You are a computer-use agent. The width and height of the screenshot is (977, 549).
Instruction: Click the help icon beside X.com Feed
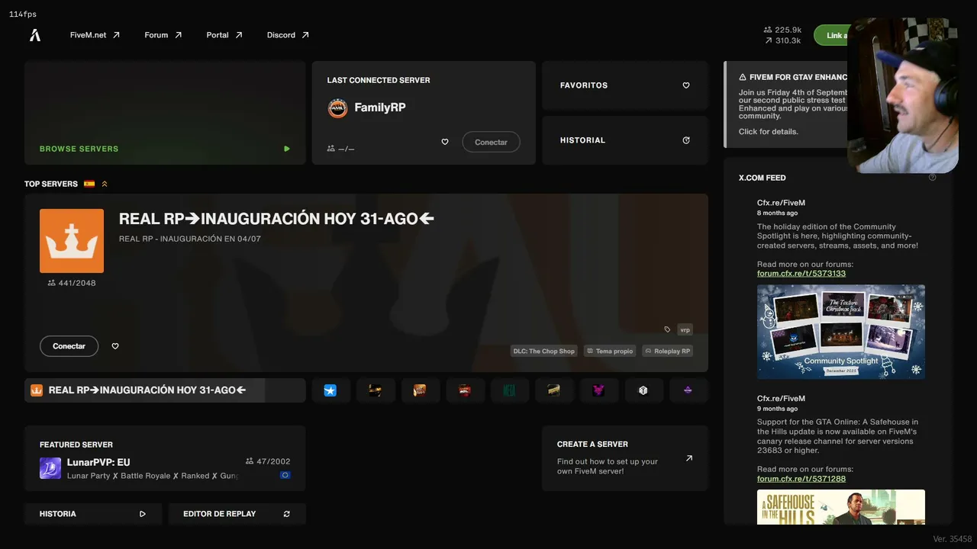pos(933,178)
